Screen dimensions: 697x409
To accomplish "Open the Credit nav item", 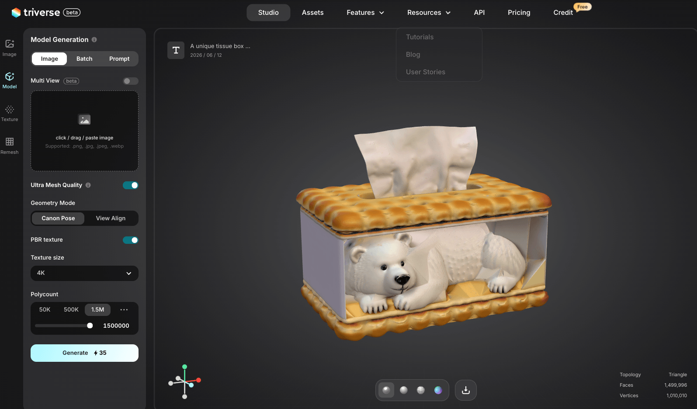I will [x=563, y=13].
